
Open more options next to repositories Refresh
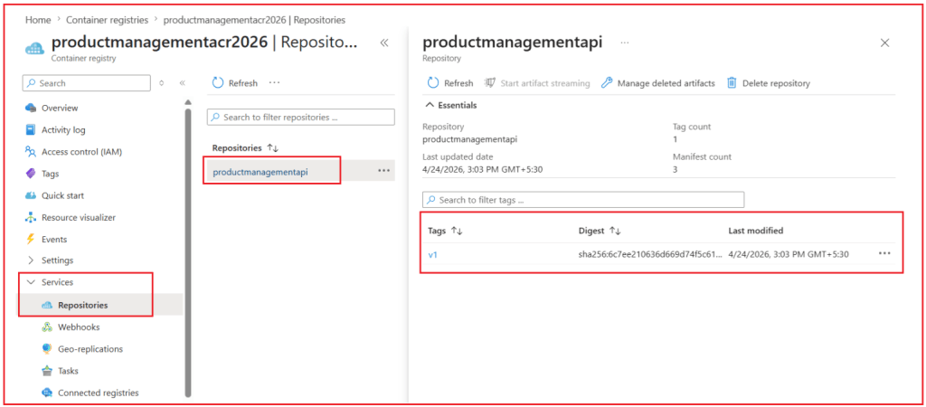[275, 82]
